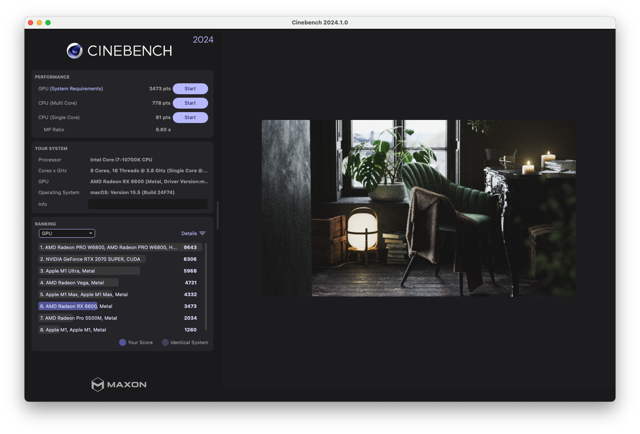The image size is (640, 434).
Task: Click the yellow minimize window button
Action: tap(39, 23)
